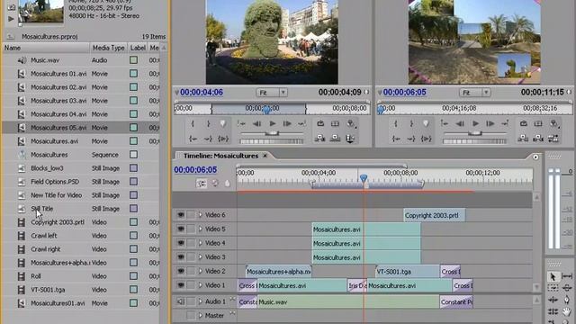This screenshot has height=324, width=576.
Task: Toggle the play icon beside Project preview thumbnail
Action: [x=11, y=19]
